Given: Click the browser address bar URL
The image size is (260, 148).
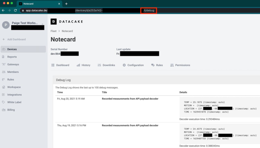Looking at the screenshot, I should (139, 10).
